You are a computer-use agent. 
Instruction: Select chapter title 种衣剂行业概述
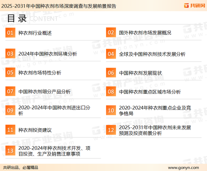click(x=35, y=33)
